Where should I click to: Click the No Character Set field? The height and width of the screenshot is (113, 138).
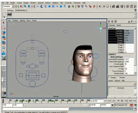tap(122, 105)
